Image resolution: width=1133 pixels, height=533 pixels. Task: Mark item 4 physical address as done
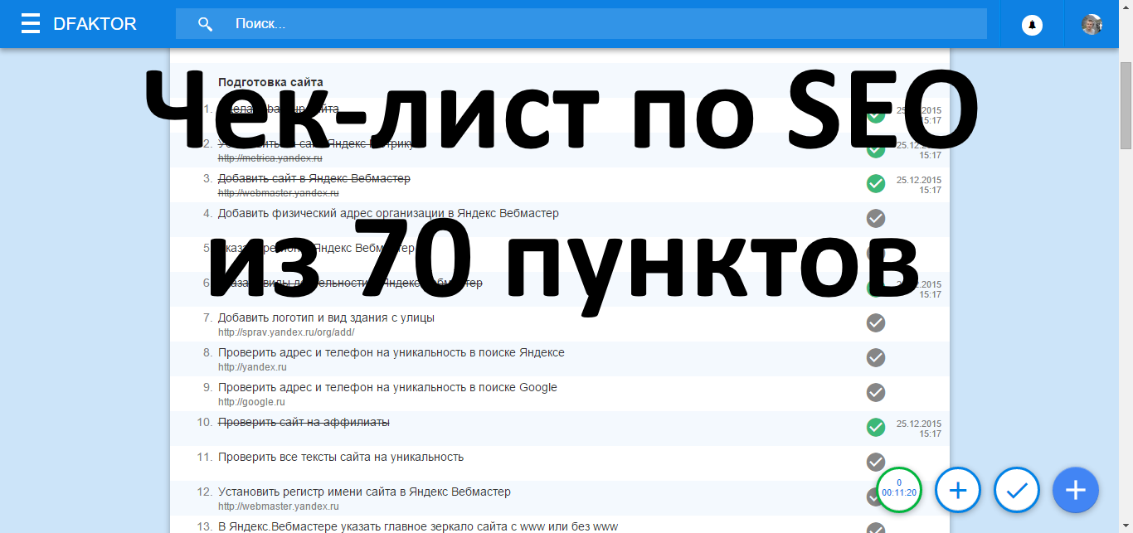(x=876, y=218)
